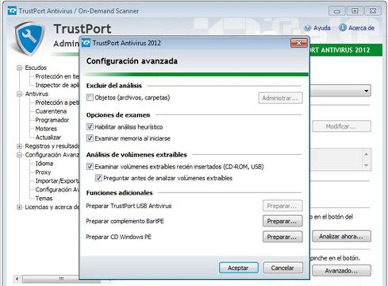388x286 pixels.
Task: Toggle Examinar volúmenes extraíbles recién insertados
Action: pyautogui.click(x=90, y=166)
